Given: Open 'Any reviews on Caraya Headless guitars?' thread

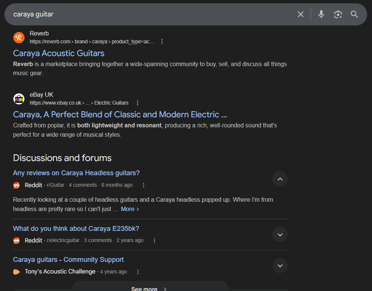Looking at the screenshot, I should 76,173.
